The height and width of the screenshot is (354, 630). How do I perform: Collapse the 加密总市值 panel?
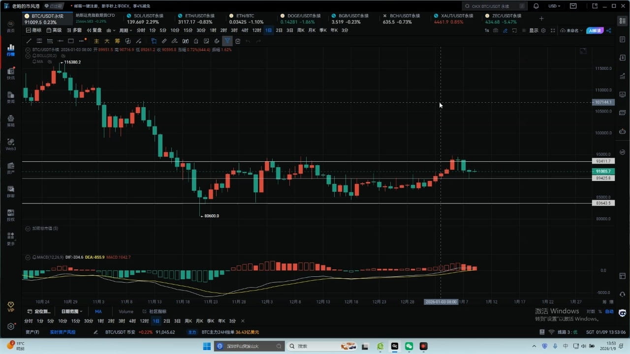(x=28, y=228)
